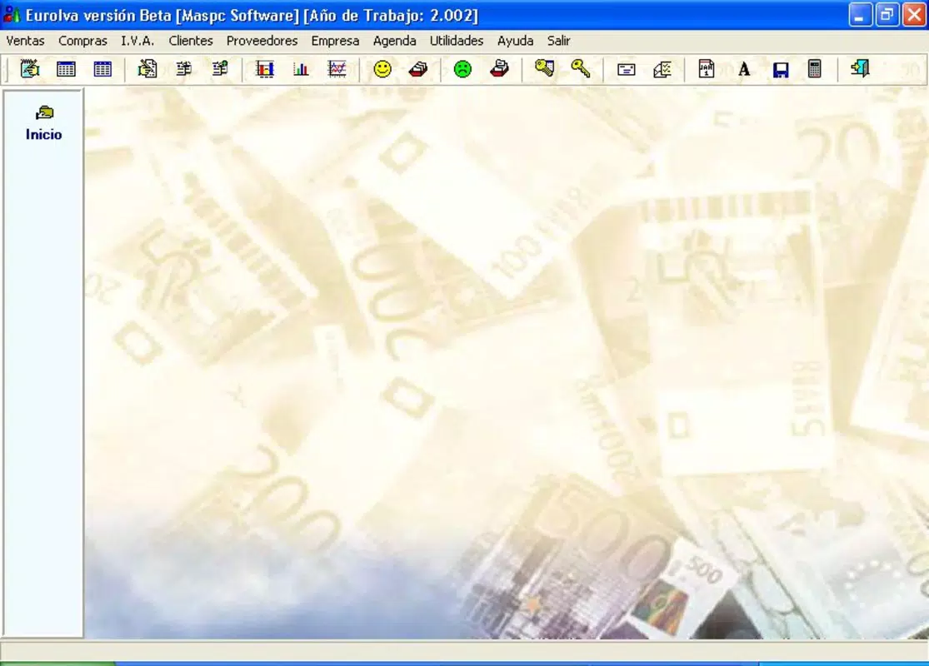Open the stacked bar chart icon
929x666 pixels.
coord(264,68)
